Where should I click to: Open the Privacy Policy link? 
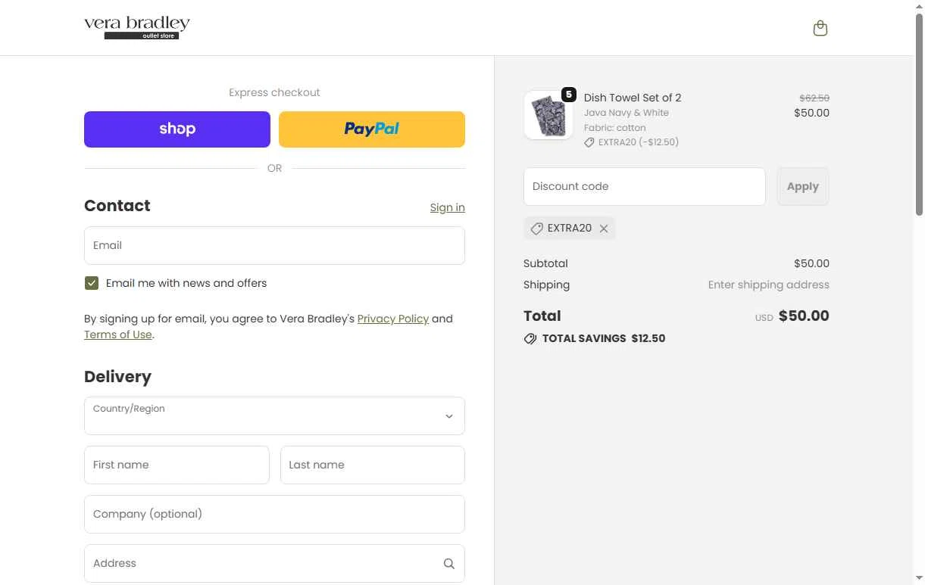point(393,319)
